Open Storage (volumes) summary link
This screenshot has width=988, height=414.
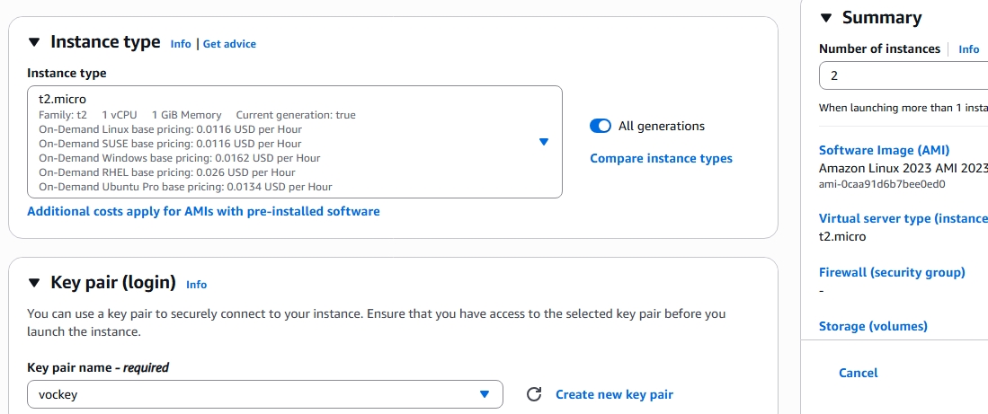point(873,327)
